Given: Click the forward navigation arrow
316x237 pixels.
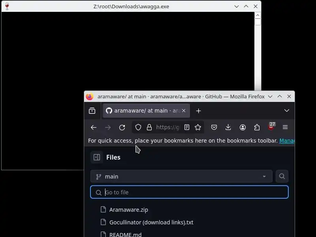Looking at the screenshot, I should click(x=108, y=127).
